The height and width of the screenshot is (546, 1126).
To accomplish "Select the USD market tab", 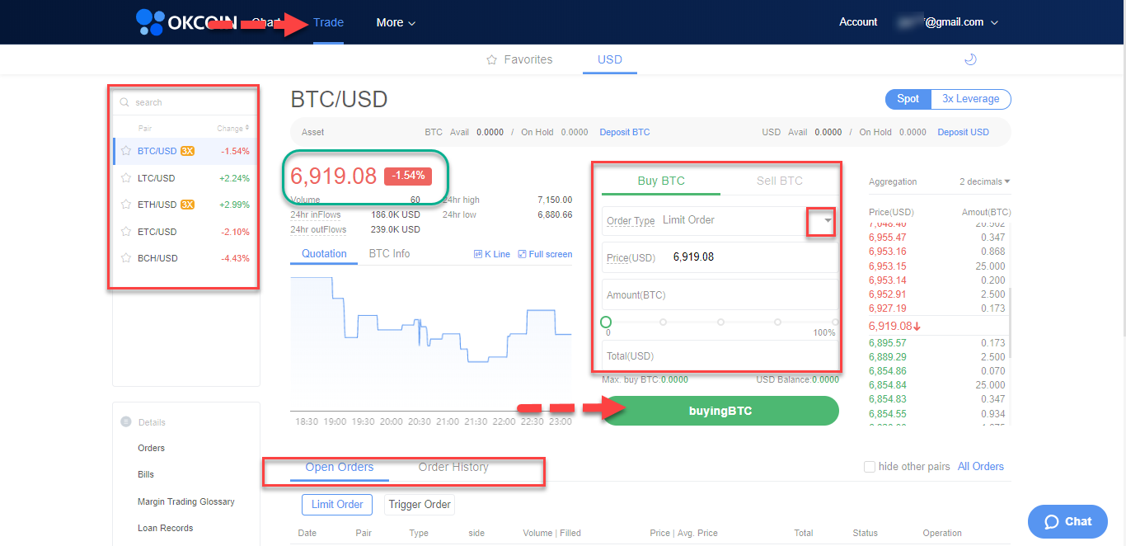I will click(610, 59).
